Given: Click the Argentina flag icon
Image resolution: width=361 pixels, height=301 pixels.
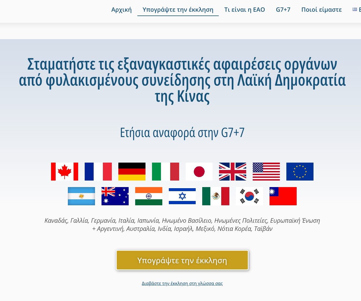Looking at the screenshot, I should [81, 196].
